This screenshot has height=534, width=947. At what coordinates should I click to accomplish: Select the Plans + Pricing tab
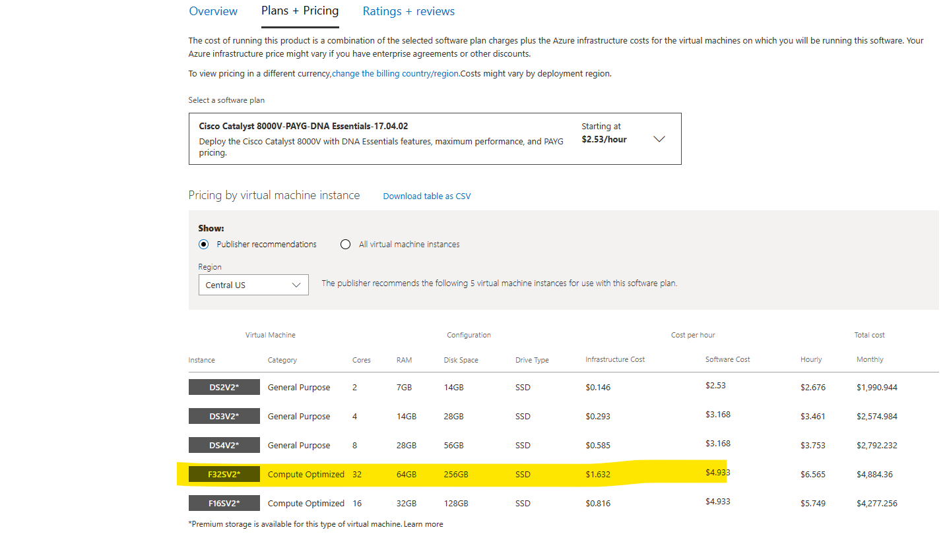300,11
